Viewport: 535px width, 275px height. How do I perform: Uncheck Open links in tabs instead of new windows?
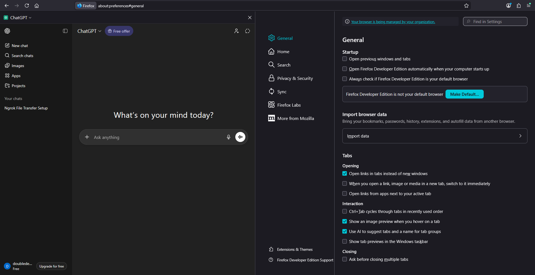[345, 173]
